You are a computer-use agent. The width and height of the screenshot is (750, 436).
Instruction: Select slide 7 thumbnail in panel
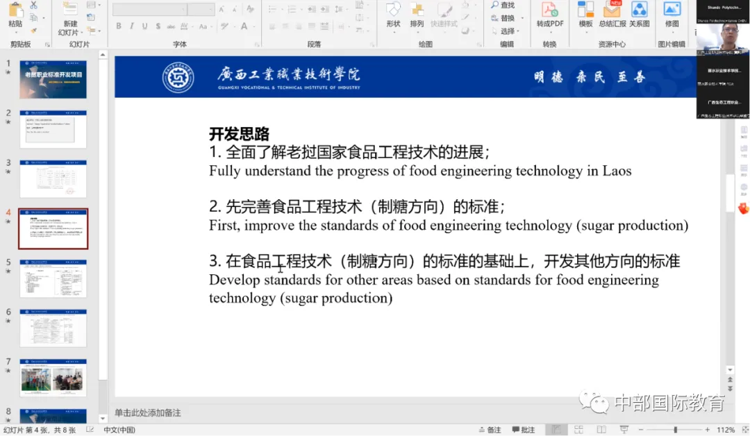click(53, 377)
